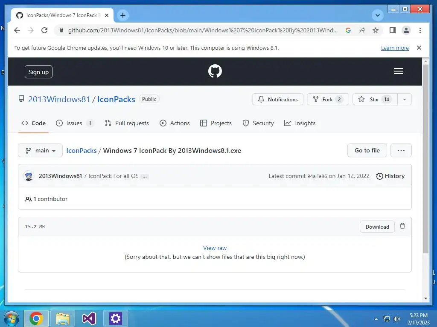Open the Chrome profile avatar icon

[x=406, y=30]
